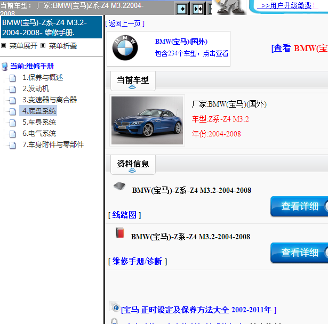The image size is (328, 324).
Task: Open the BMW roundel logo
Action: tap(125, 47)
